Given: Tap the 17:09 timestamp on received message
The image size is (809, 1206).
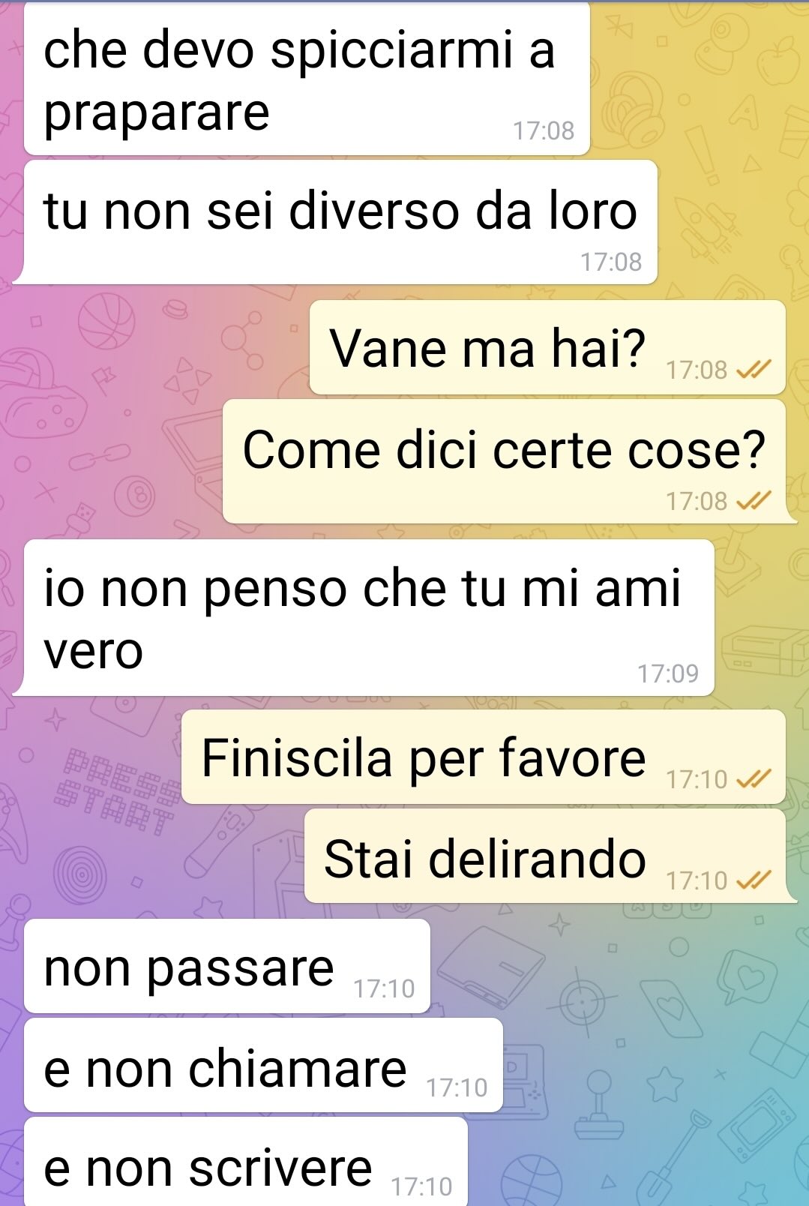Looking at the screenshot, I should 668,673.
